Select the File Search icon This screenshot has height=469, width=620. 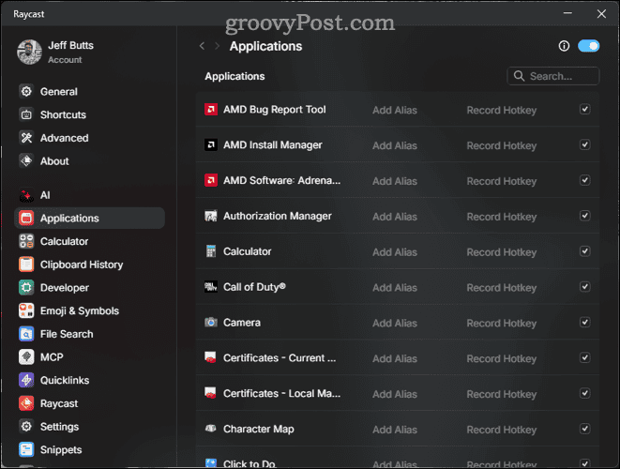26,334
